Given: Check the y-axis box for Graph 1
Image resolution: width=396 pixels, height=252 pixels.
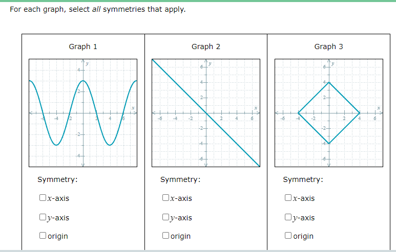Looking at the screenshot, I should click(x=43, y=218).
